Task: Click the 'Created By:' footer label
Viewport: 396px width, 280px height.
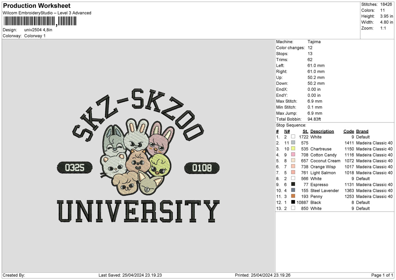Action: (x=14, y=275)
